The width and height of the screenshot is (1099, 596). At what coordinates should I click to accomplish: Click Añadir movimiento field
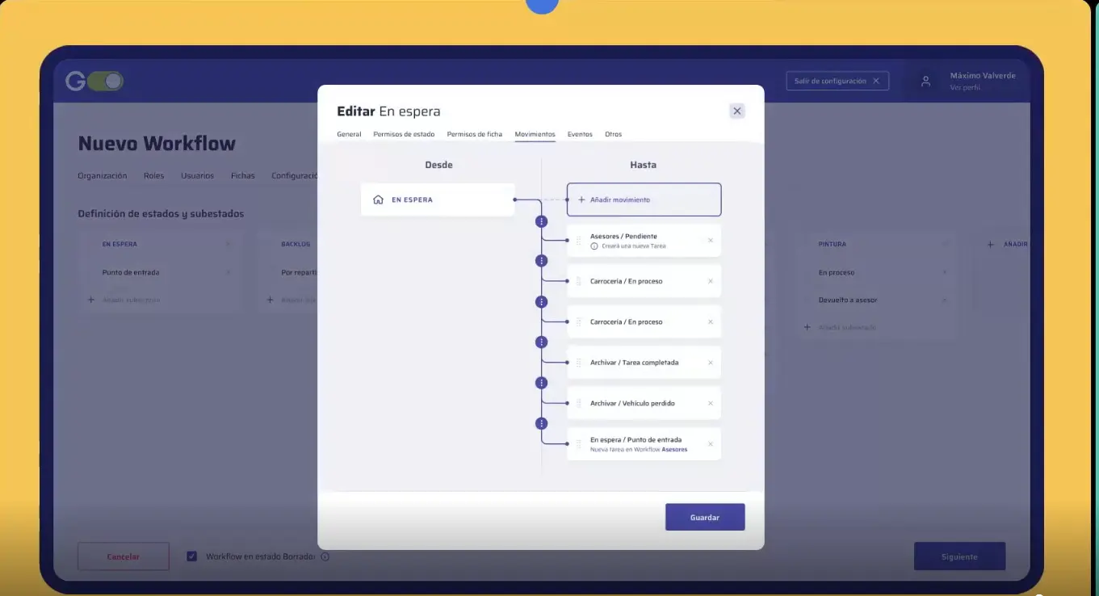coord(644,199)
